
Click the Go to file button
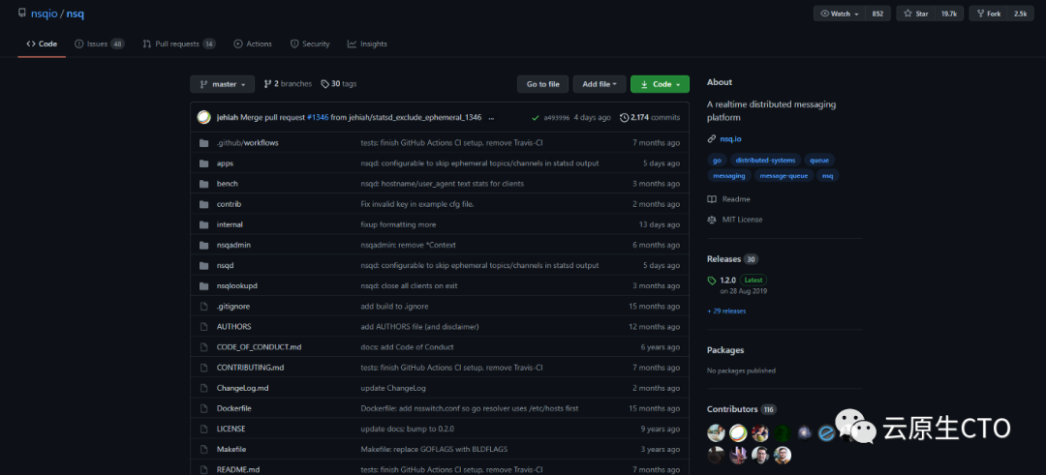click(x=543, y=84)
